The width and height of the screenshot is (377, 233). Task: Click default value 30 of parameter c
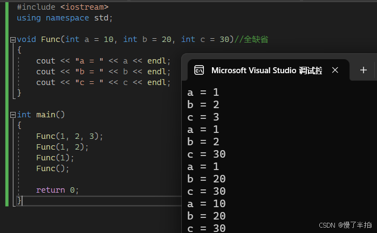(x=224, y=40)
